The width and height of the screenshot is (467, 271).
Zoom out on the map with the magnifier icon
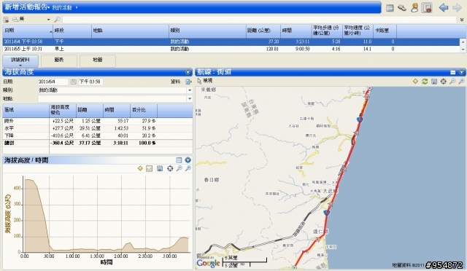coord(452,81)
